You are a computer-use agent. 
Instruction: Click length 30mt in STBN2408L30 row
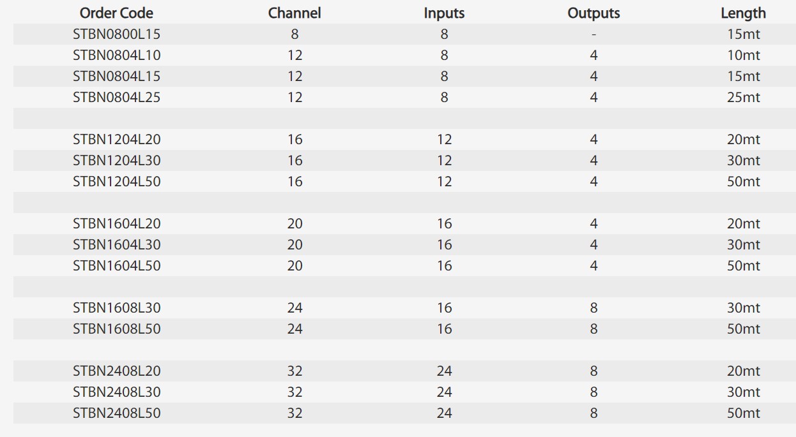pyautogui.click(x=743, y=392)
